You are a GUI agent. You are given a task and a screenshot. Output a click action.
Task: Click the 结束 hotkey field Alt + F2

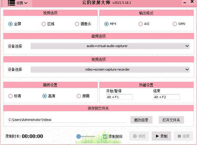(166, 97)
